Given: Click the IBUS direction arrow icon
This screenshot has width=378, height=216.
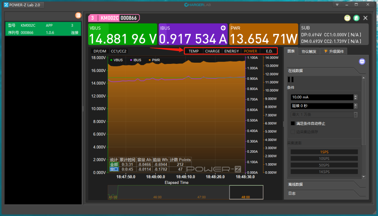Looking at the screenshot, I should pyautogui.click(x=223, y=28).
